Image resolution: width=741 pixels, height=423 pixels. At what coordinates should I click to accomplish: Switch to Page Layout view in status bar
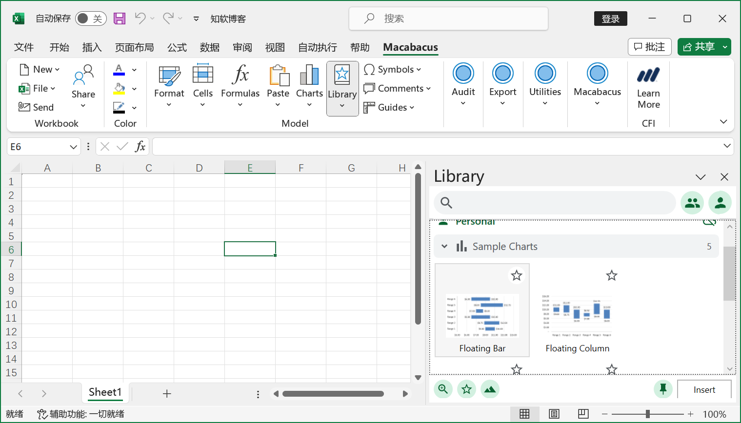(x=554, y=414)
